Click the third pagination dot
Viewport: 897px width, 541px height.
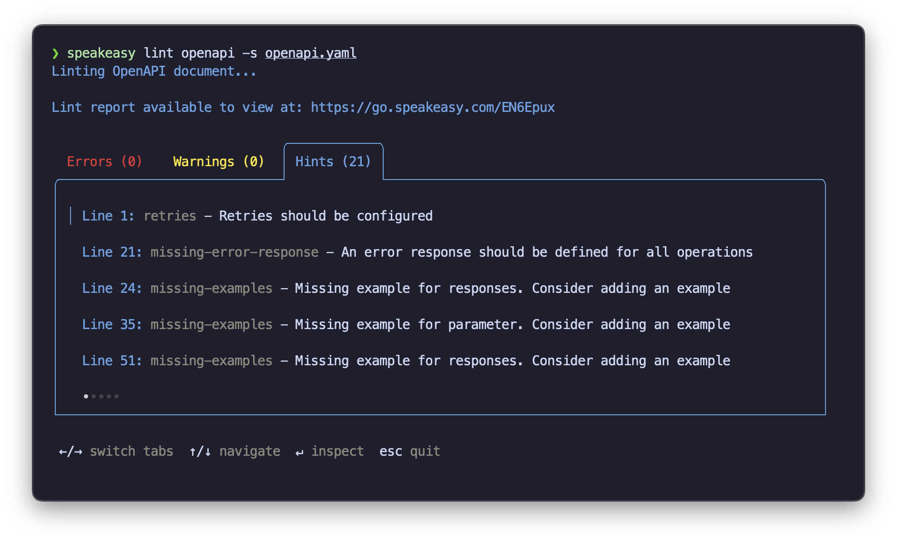click(102, 396)
